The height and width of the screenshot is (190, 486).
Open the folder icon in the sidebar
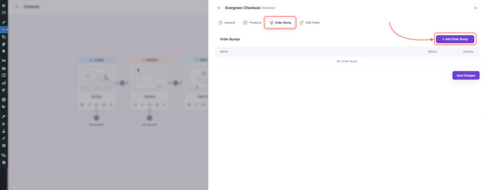4,107
